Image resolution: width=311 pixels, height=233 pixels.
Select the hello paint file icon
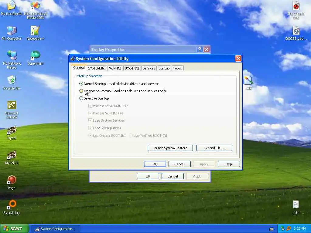click(248, 83)
